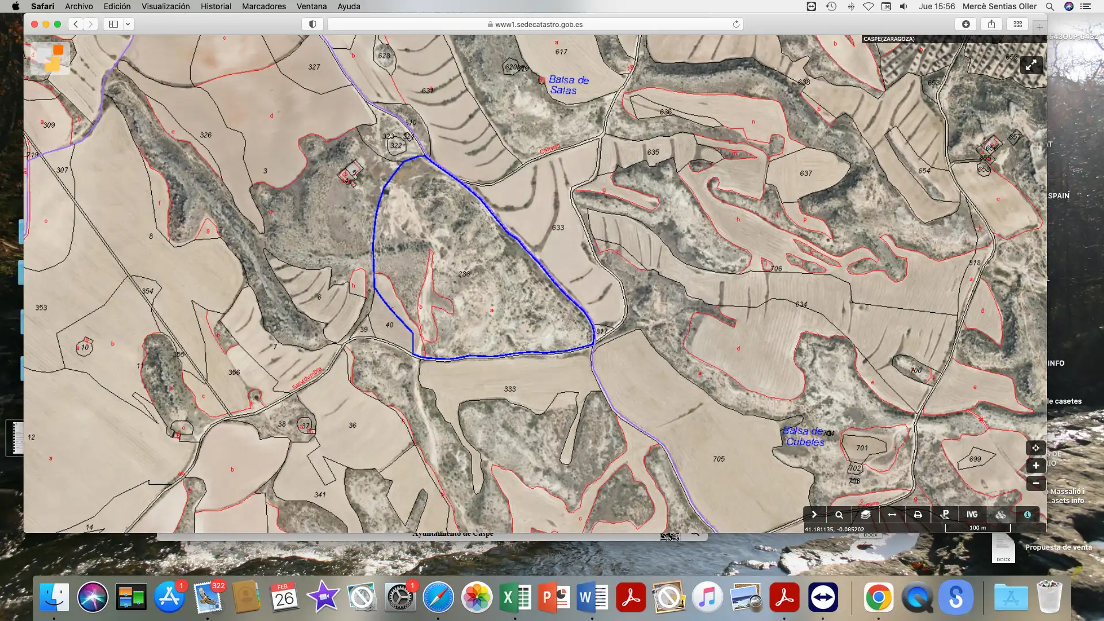
Task: Show Safari tab overview
Action: click(1018, 24)
